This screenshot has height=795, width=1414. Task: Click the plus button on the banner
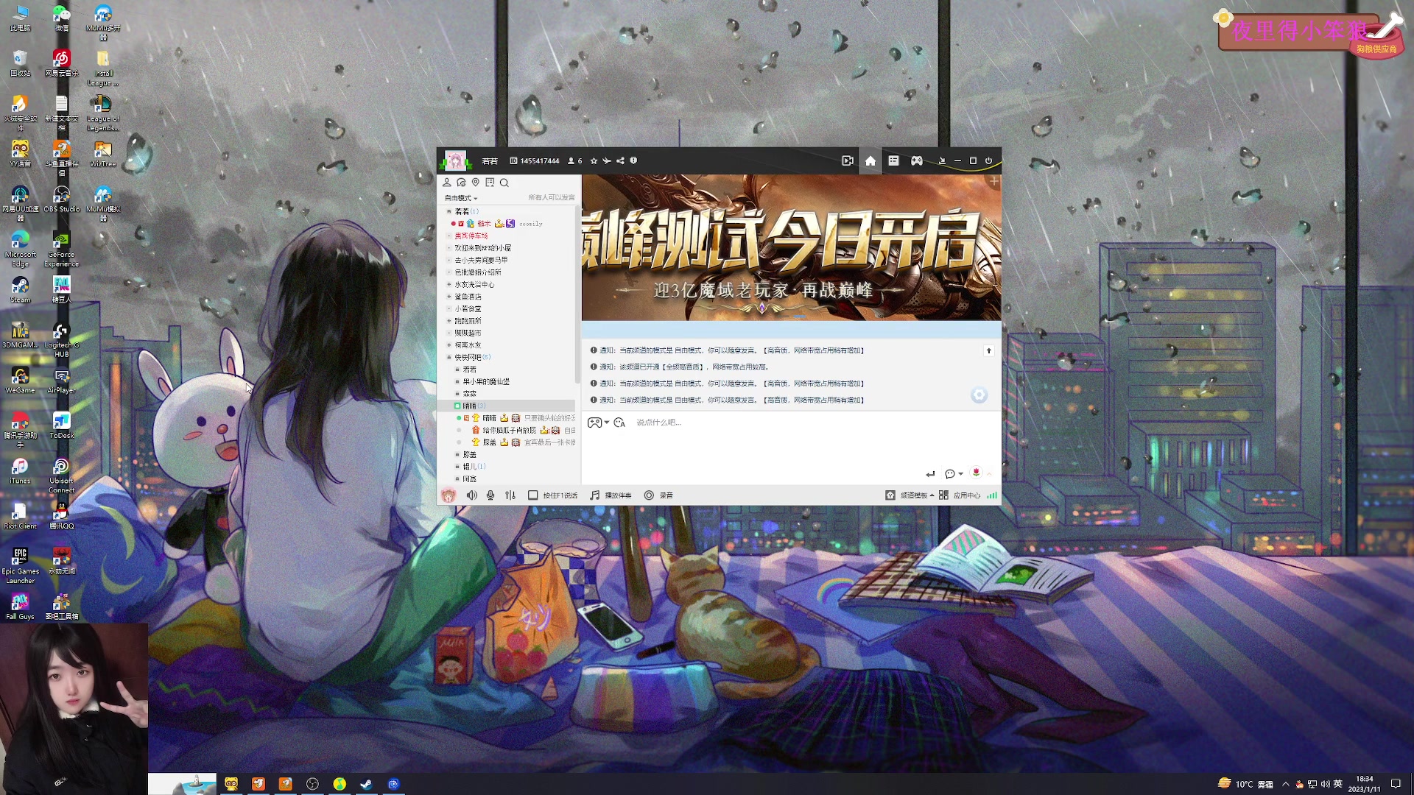[x=993, y=180]
